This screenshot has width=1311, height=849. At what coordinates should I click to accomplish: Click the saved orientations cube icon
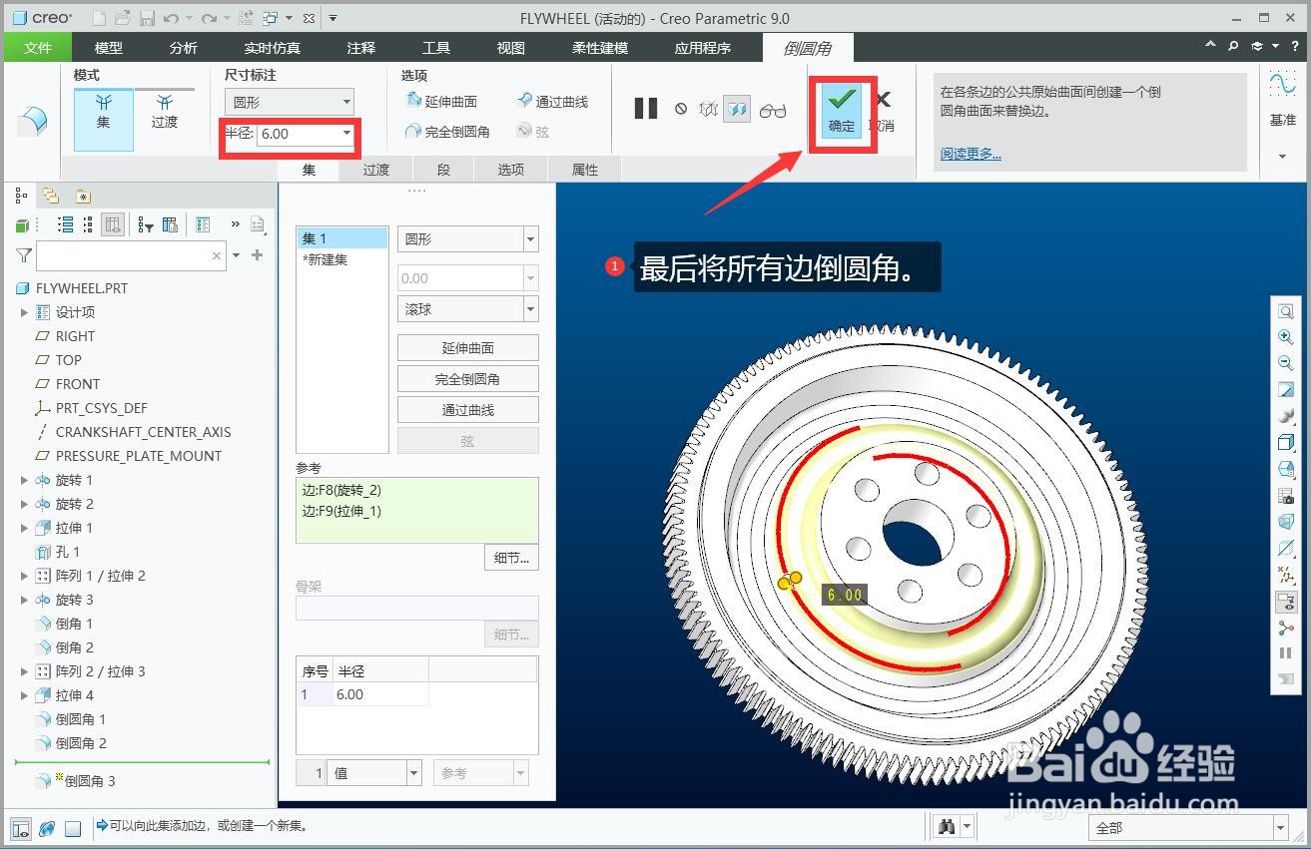[1286, 469]
